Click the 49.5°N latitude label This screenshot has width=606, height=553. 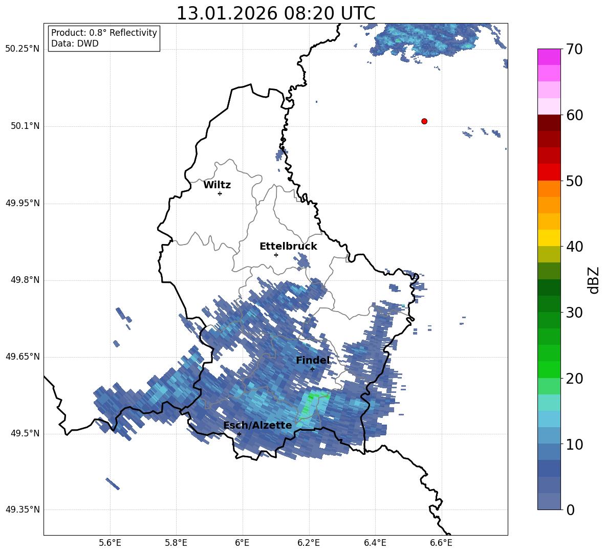click(x=25, y=433)
